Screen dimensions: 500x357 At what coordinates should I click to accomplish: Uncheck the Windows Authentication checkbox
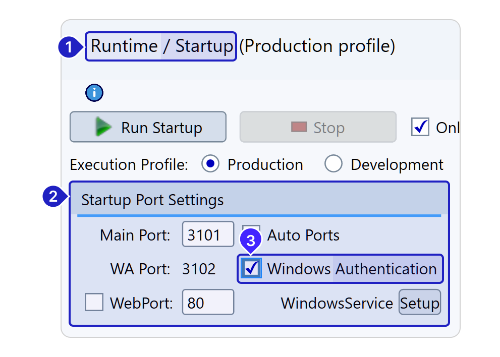(251, 268)
